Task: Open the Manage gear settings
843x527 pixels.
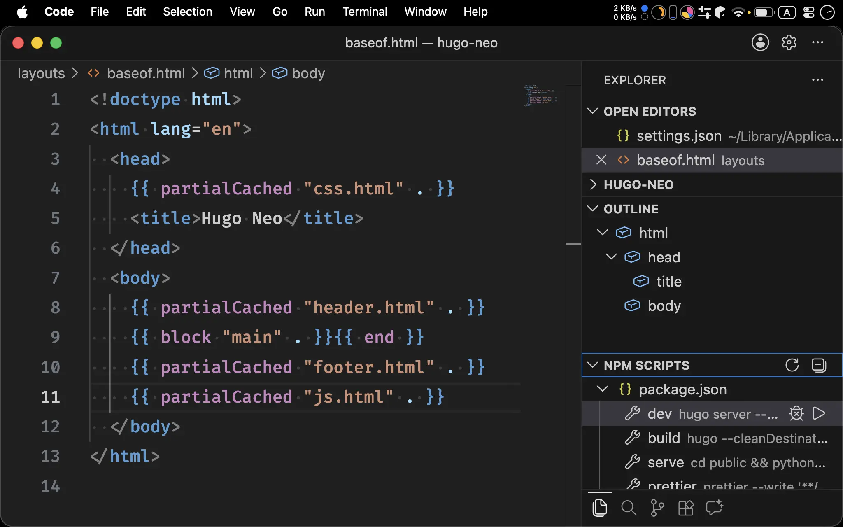Action: click(789, 42)
